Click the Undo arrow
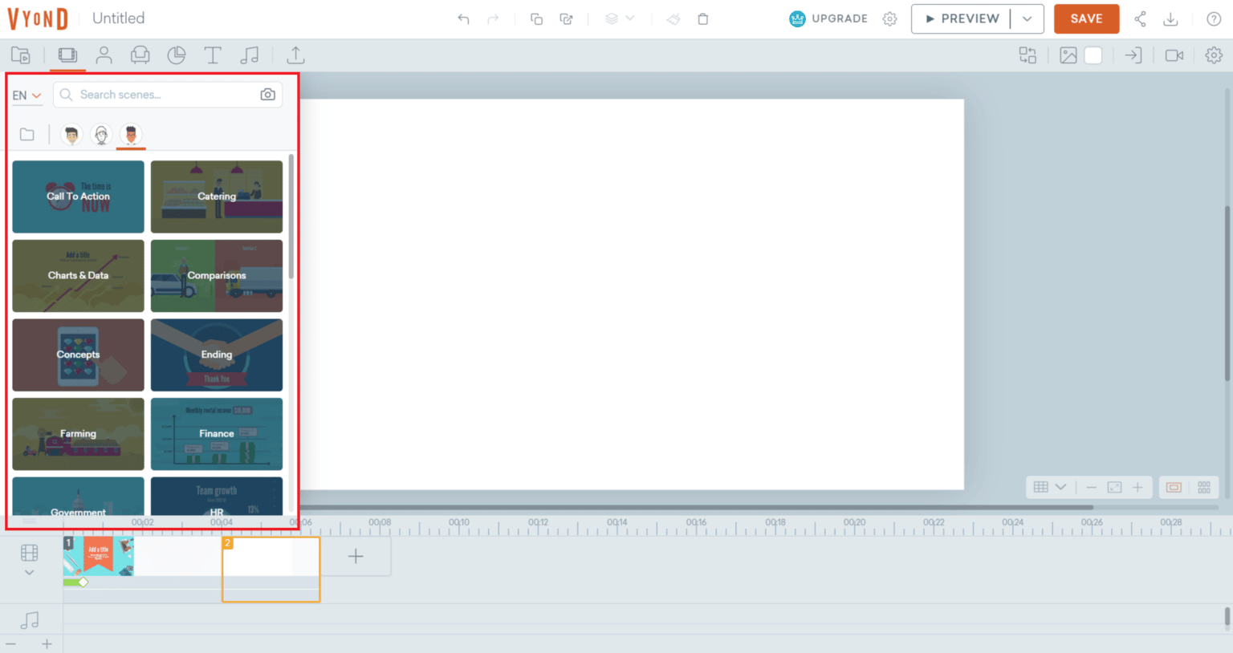 coord(463,19)
